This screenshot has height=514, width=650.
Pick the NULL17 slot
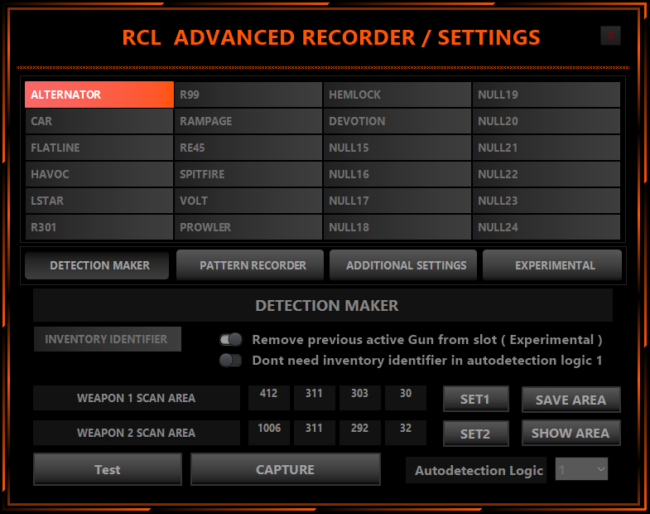(397, 201)
